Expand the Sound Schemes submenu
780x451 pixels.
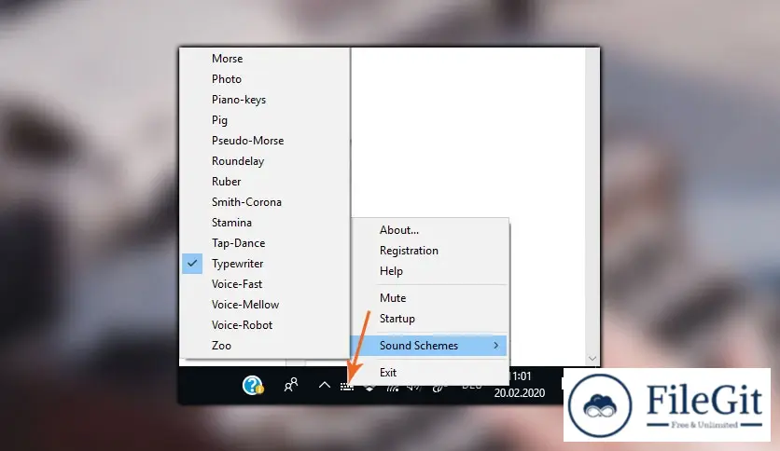click(x=430, y=345)
